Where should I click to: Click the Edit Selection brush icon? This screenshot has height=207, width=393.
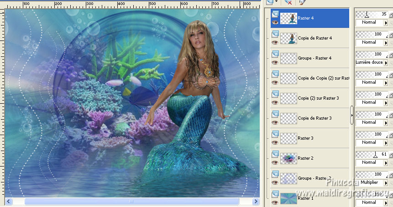click(x=302, y=2)
